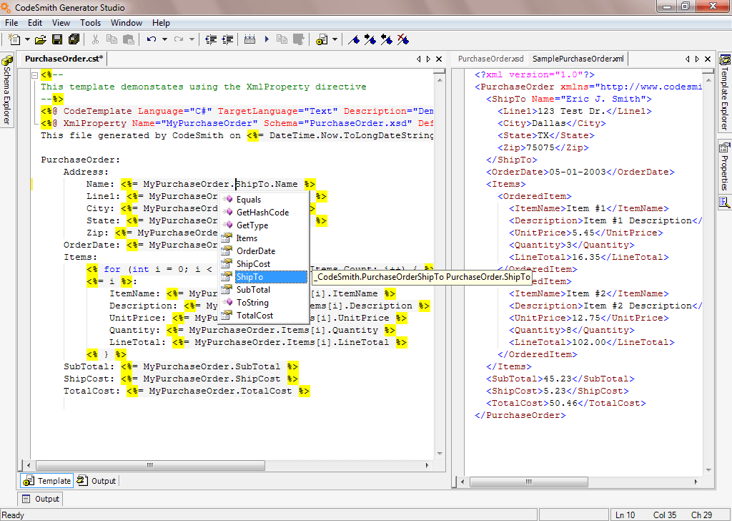Click the Redo arrow icon
The height and width of the screenshot is (521, 732).
pos(178,39)
